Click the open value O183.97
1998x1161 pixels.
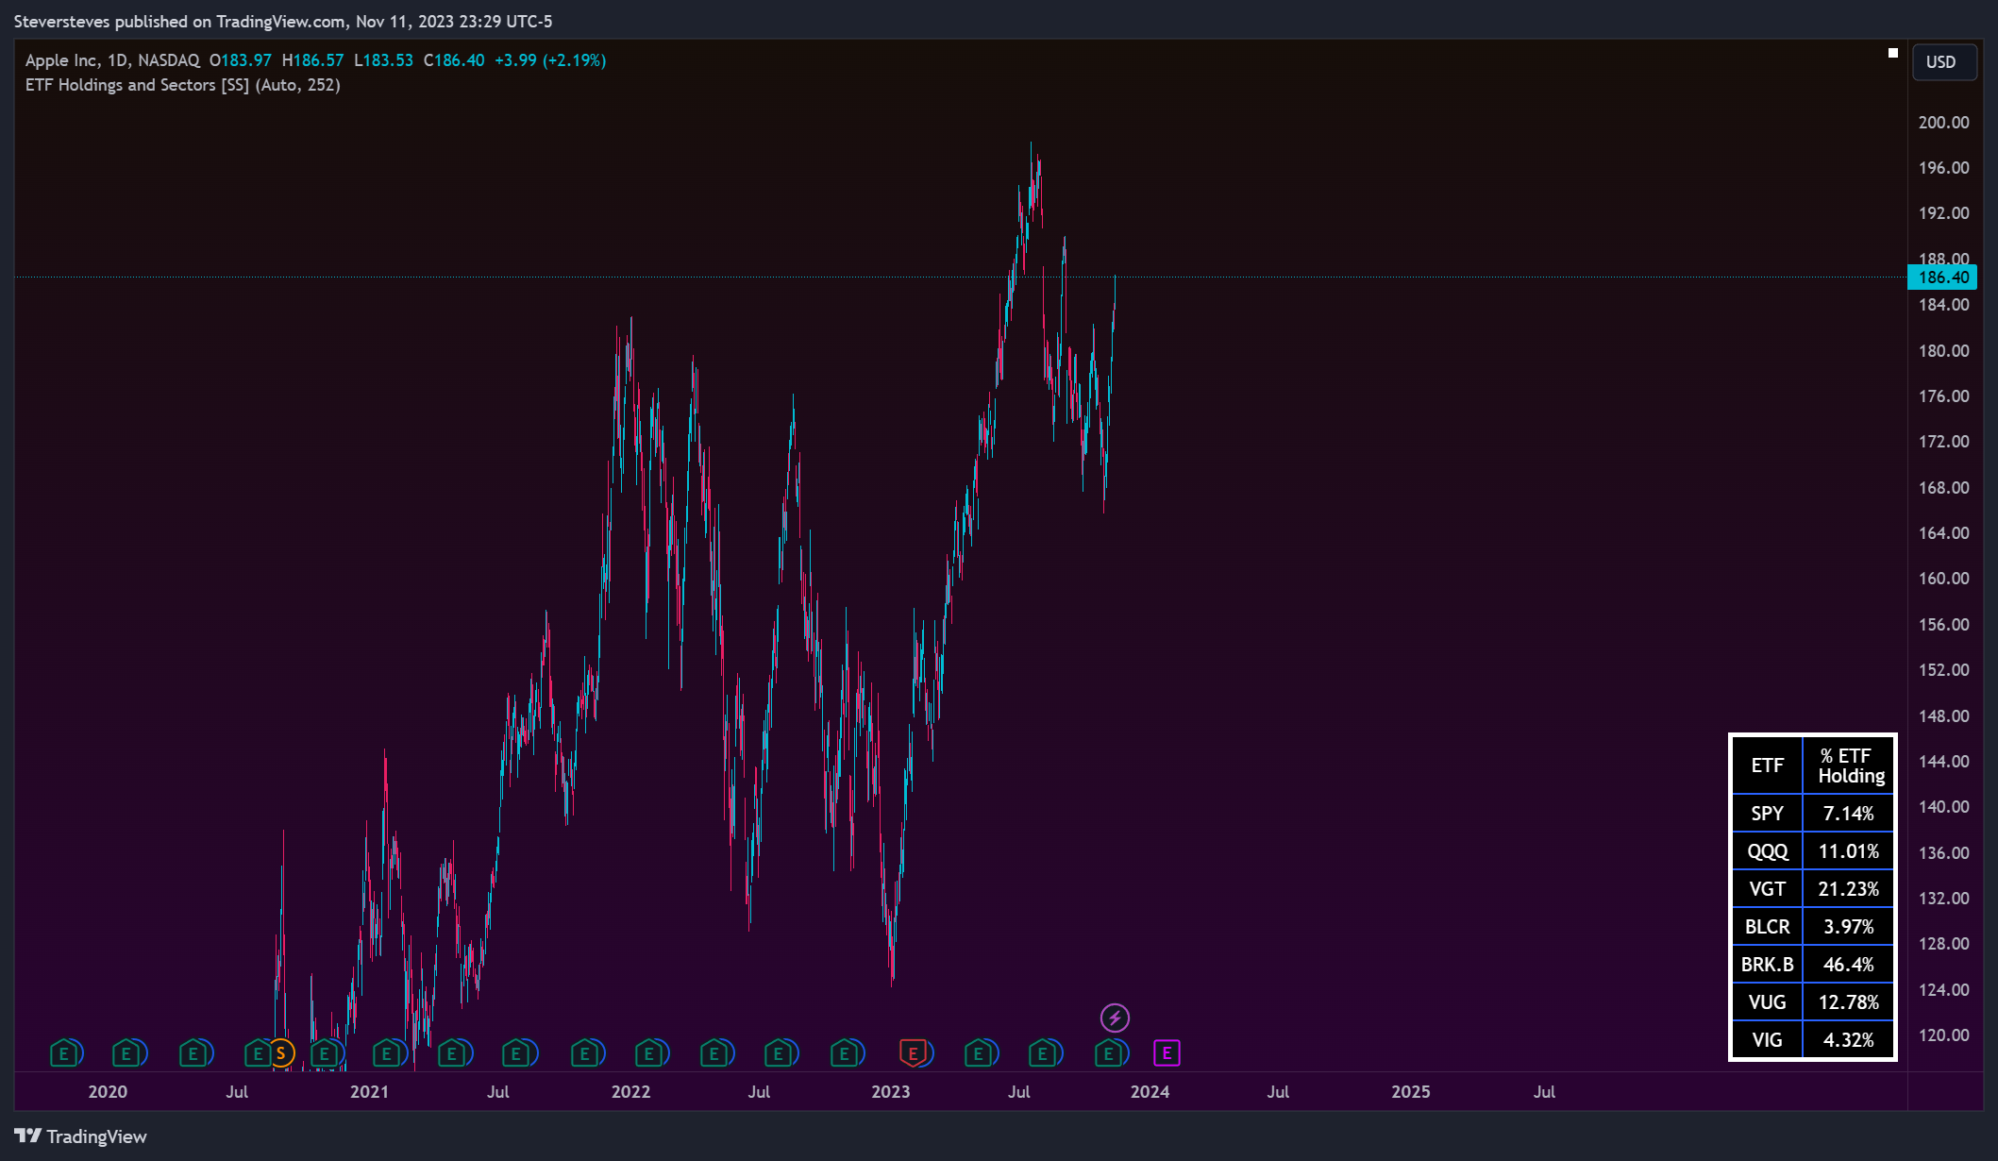pyautogui.click(x=241, y=60)
